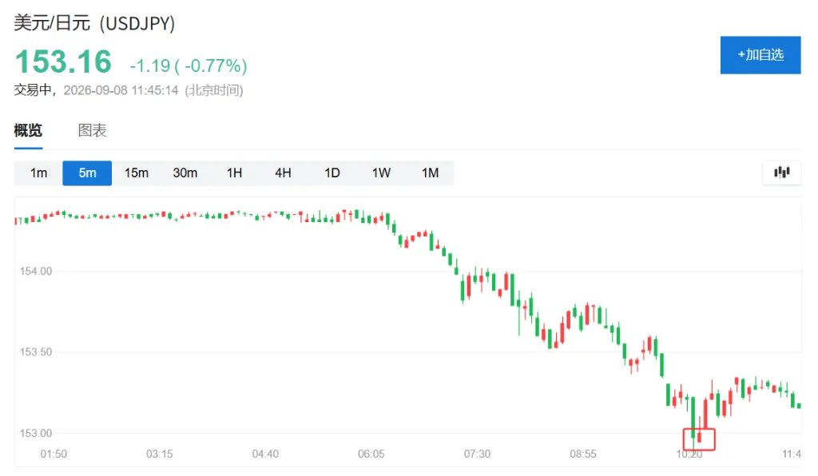The height and width of the screenshot is (476, 818).
Task: Click the 153.16 current price
Action: (63, 62)
